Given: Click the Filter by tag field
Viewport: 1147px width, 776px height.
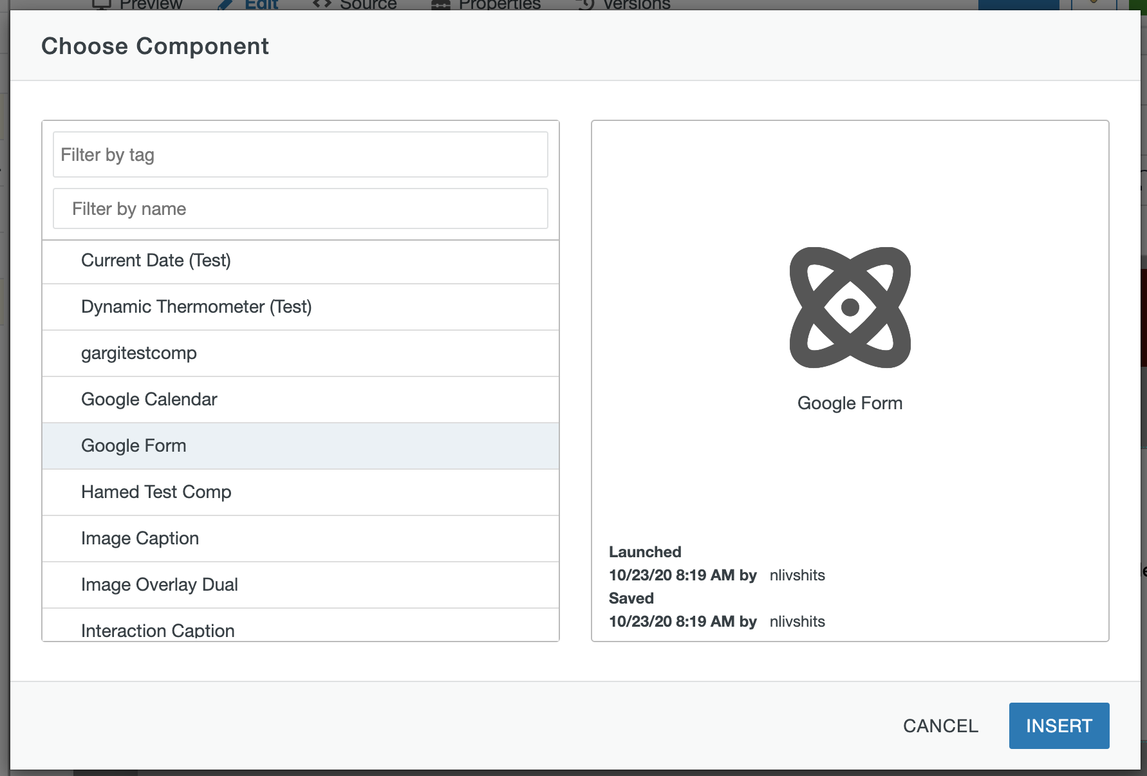Looking at the screenshot, I should pyautogui.click(x=300, y=154).
